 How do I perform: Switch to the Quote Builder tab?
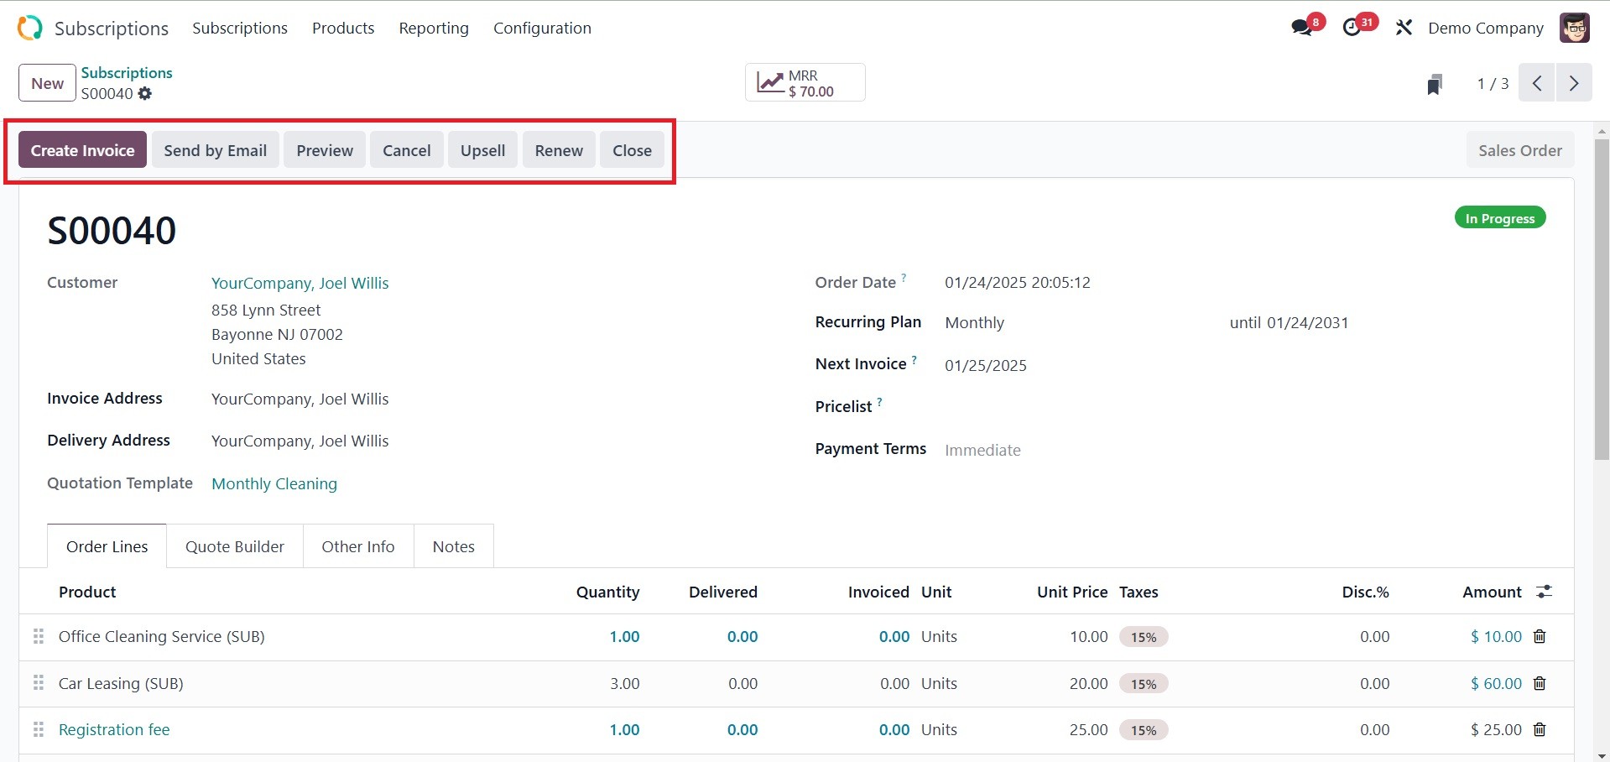click(235, 546)
